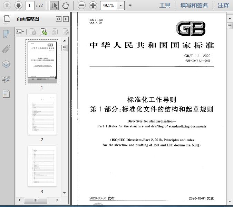The image size is (233, 207).
Task: Open the Attachments paperclip panel
Action: click(6, 49)
